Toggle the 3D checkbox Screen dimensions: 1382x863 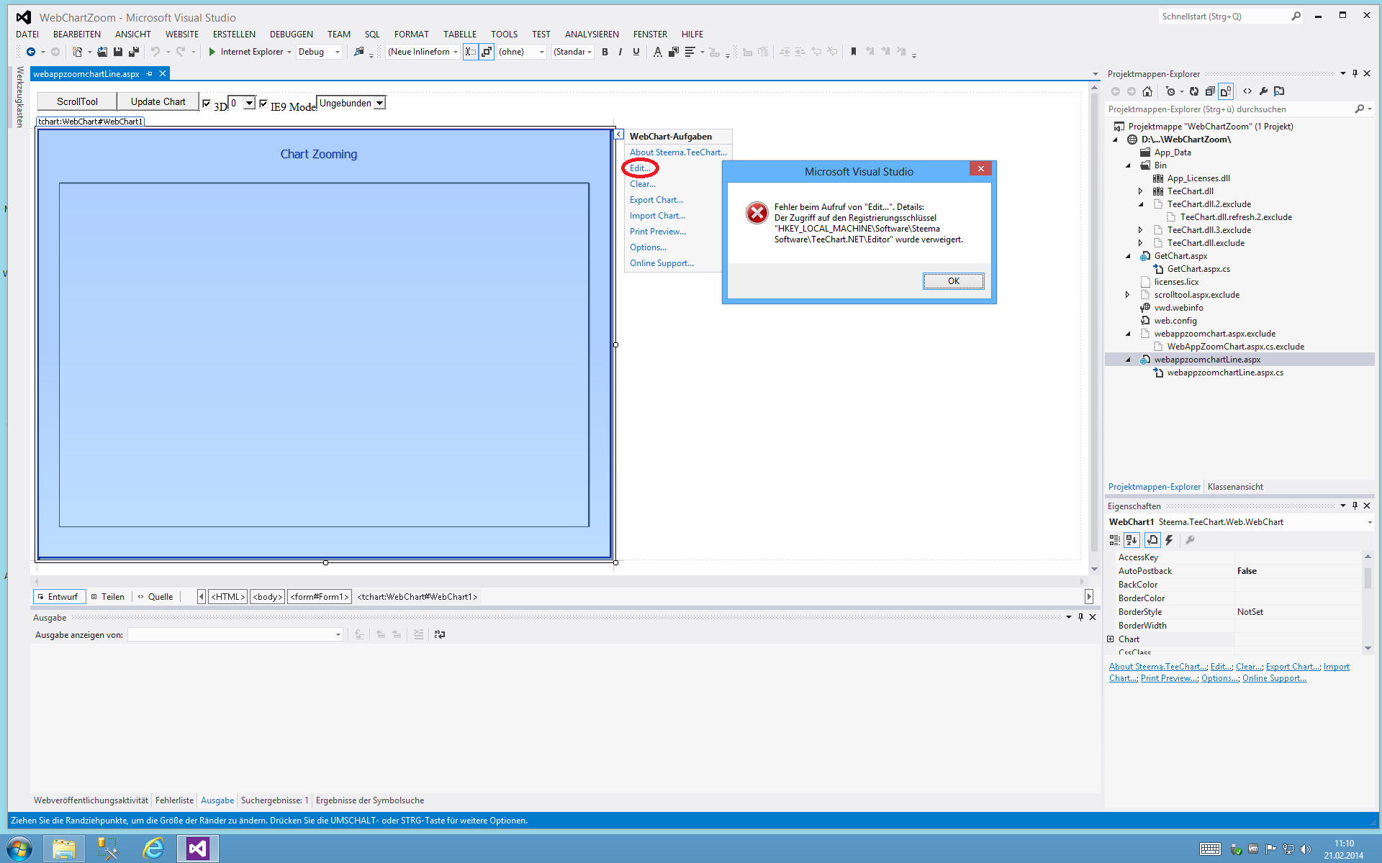pyautogui.click(x=207, y=104)
